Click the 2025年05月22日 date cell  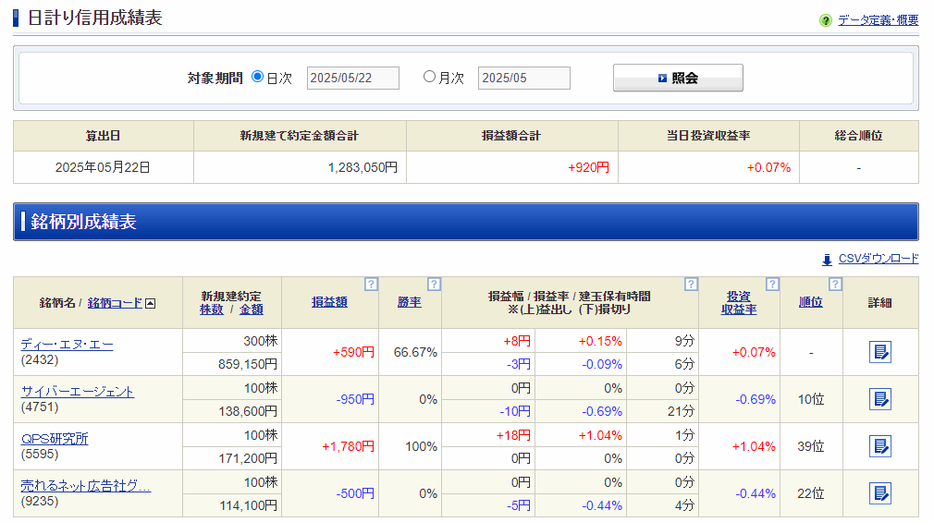103,167
